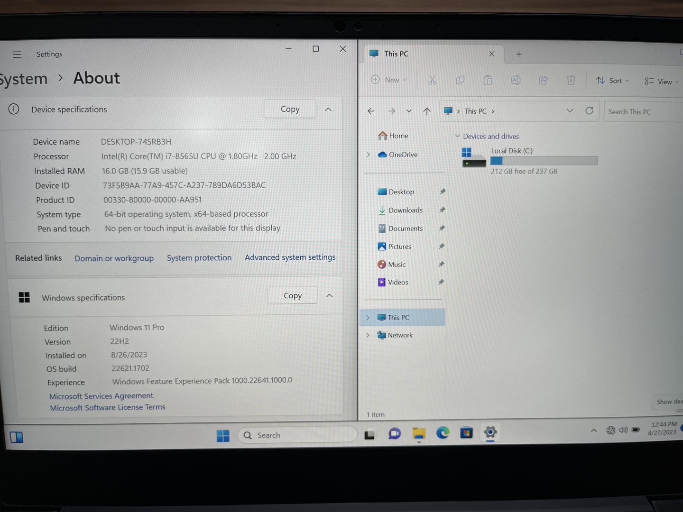Click This PC in the address bar

475,111
